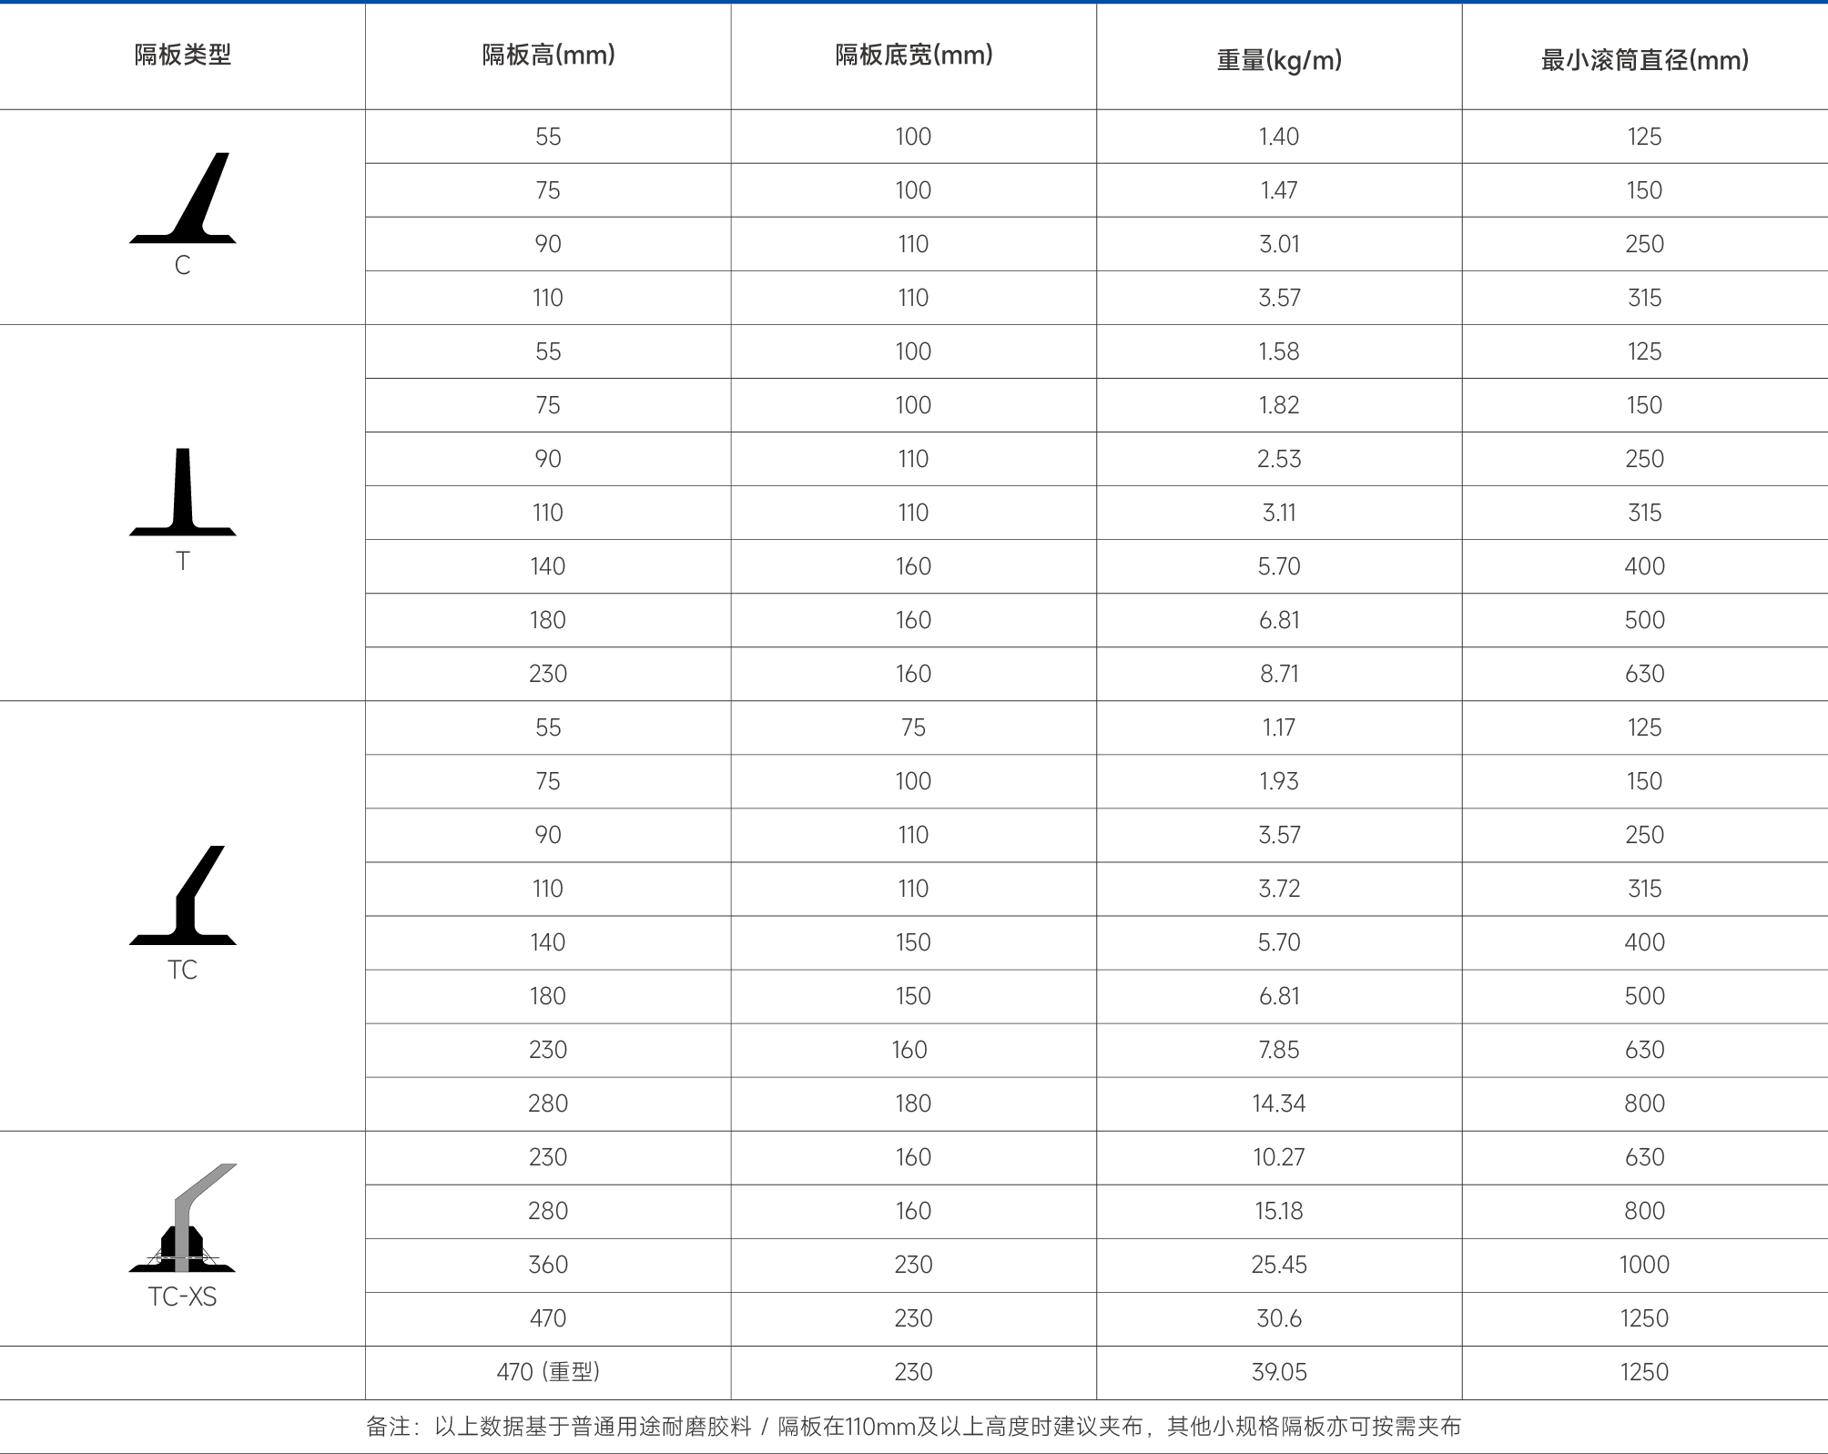Click the 14.34 weight cell
The height and width of the screenshot is (1454, 1828).
[1279, 1103]
